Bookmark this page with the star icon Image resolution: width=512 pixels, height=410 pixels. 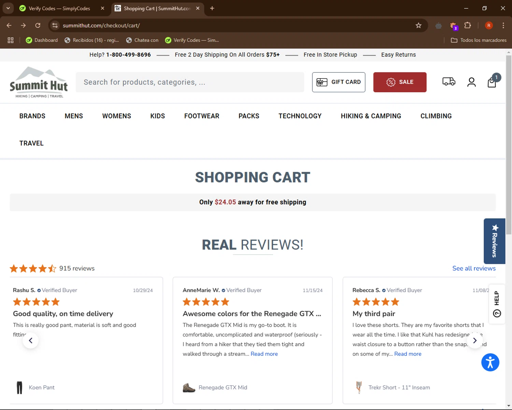(418, 25)
